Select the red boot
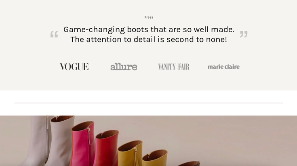Screen dimensions: 297x166 point(106,149)
